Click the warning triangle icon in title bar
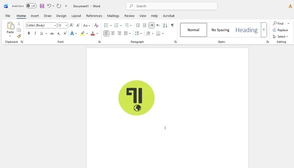This screenshot has width=294, height=168. click(290, 6)
